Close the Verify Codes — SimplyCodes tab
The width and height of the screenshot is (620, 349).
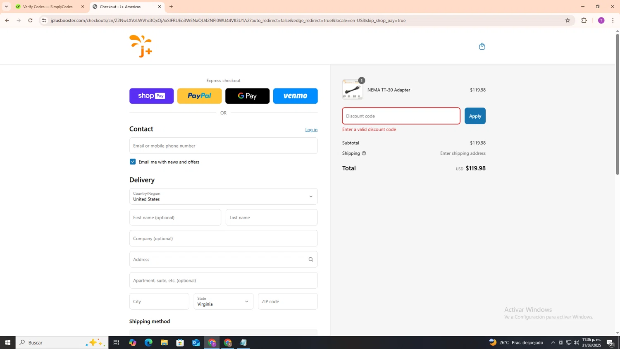(x=83, y=7)
